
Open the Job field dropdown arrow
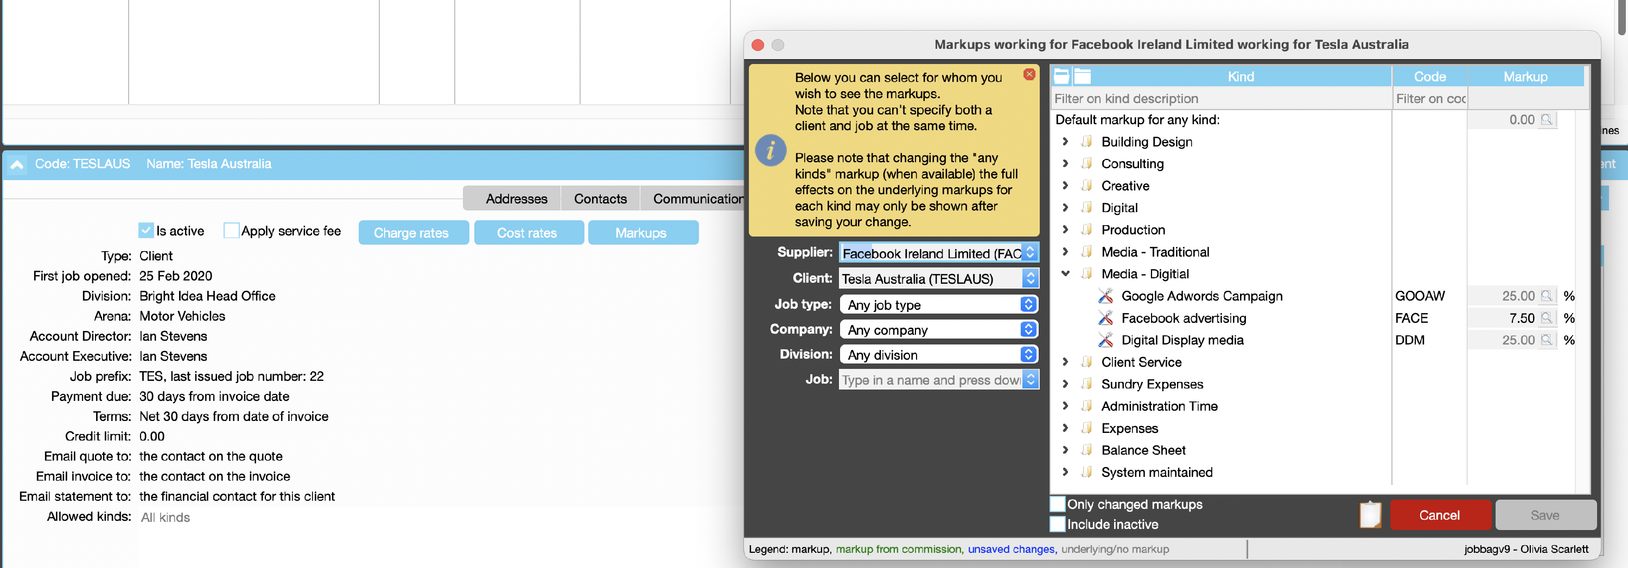[1030, 380]
